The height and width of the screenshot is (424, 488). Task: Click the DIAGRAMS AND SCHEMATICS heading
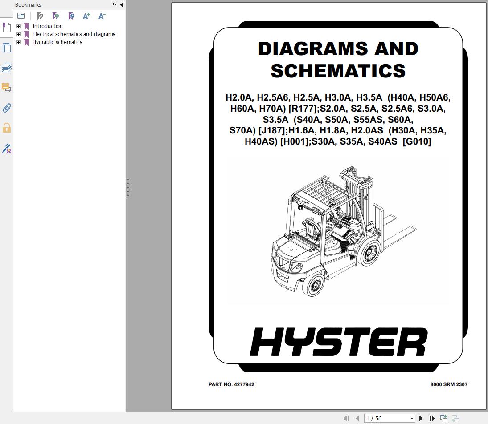coord(338,60)
